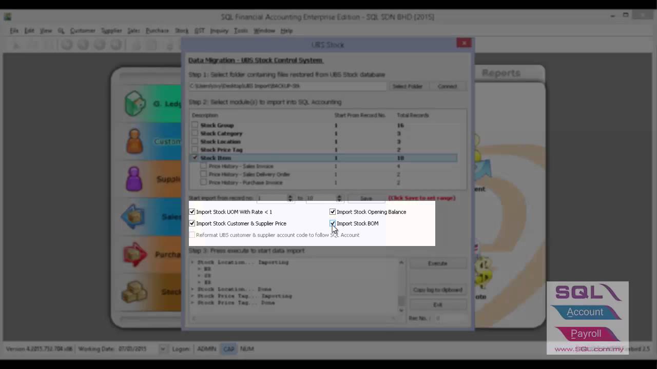Tick the Stock Price Tag checkbox
Image resolution: width=657 pixels, height=369 pixels.
(195, 150)
